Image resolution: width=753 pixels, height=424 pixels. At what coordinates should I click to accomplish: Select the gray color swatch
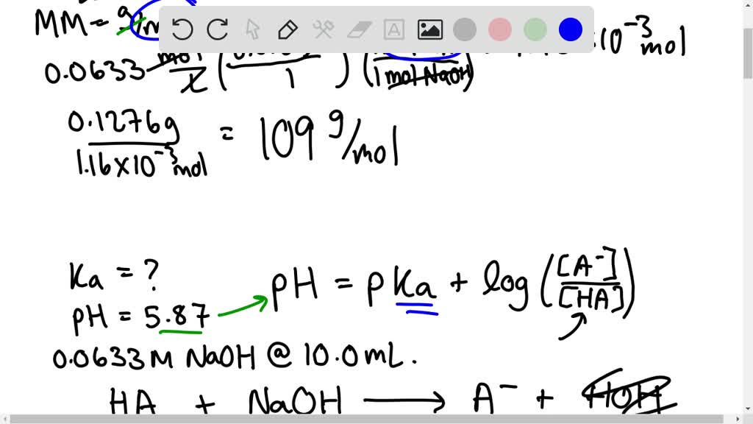click(x=465, y=29)
